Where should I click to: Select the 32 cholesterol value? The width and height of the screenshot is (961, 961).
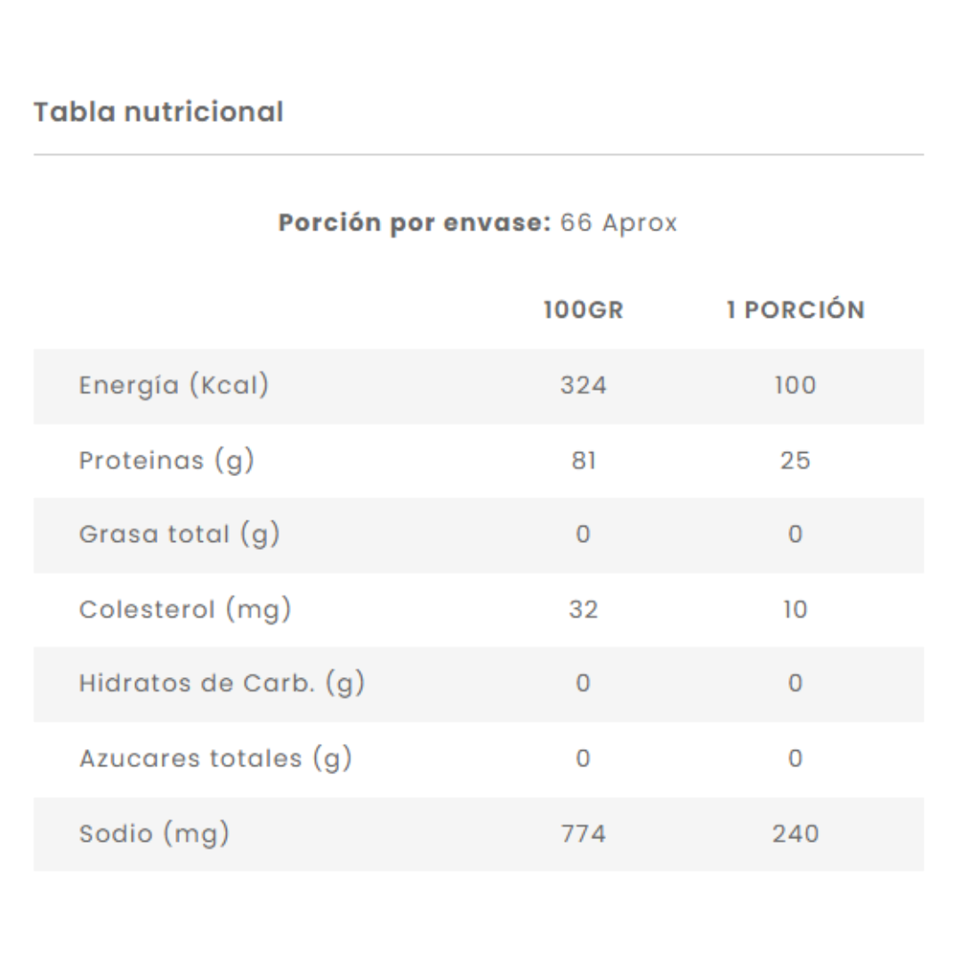[x=584, y=610]
